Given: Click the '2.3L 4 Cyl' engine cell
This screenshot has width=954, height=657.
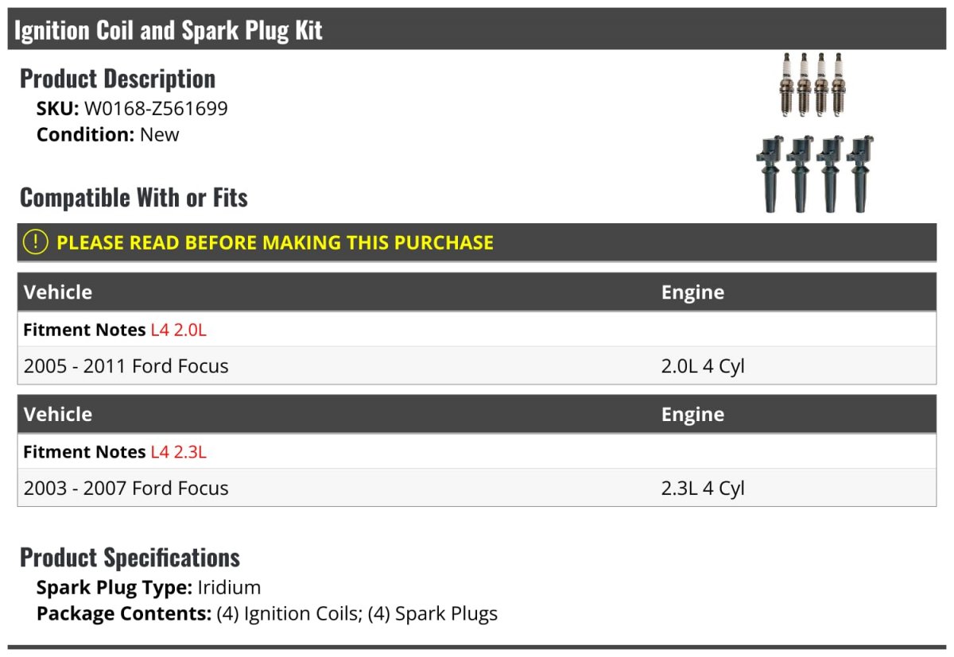Looking at the screenshot, I should coord(703,488).
